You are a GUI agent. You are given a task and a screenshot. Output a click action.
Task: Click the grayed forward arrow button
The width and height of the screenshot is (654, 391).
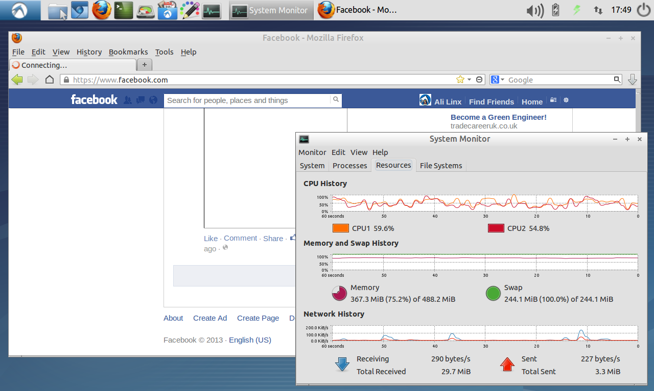tap(33, 80)
